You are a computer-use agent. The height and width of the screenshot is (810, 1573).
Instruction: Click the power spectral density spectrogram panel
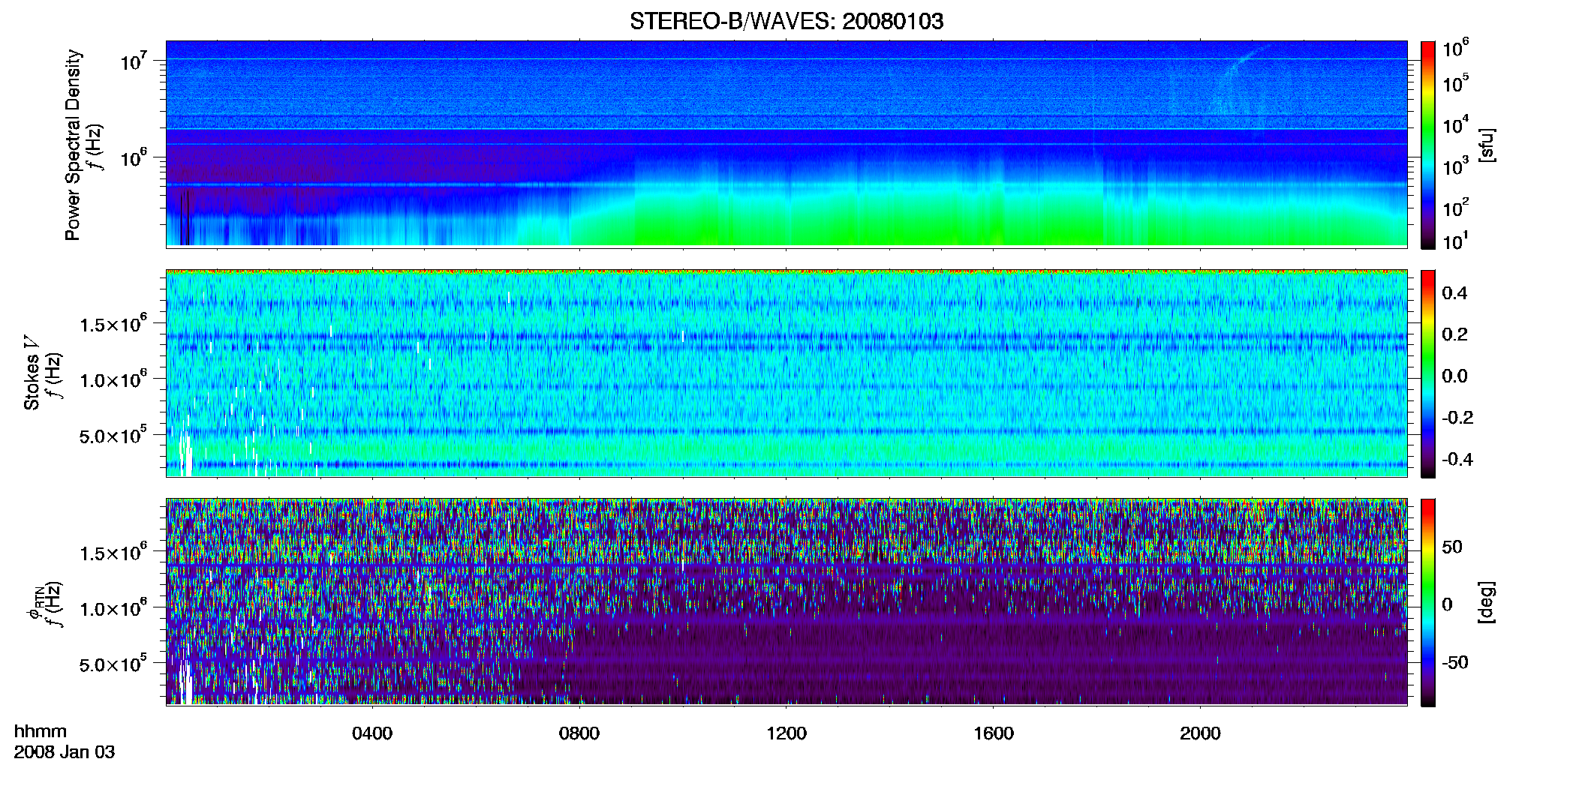coord(786,144)
